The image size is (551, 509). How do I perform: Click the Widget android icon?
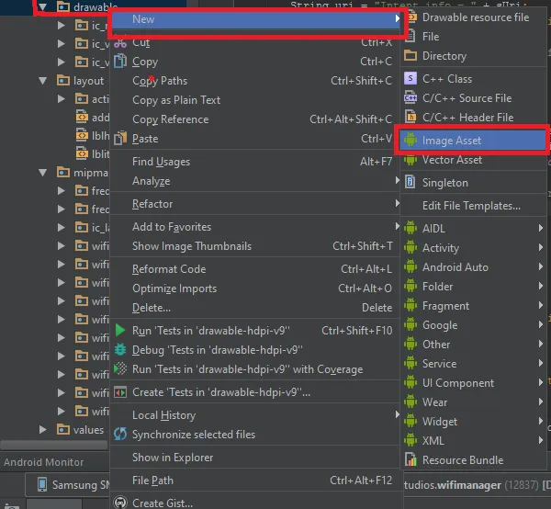[x=410, y=421]
